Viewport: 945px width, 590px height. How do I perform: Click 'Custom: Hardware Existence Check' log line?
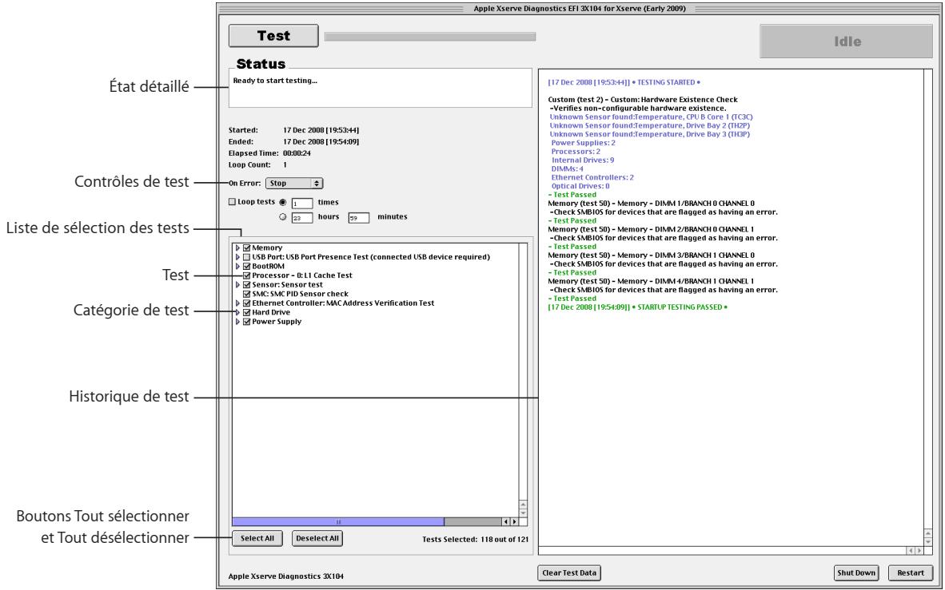[x=643, y=100]
